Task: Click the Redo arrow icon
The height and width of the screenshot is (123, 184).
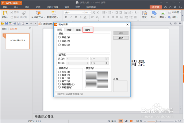Action: [31, 24]
